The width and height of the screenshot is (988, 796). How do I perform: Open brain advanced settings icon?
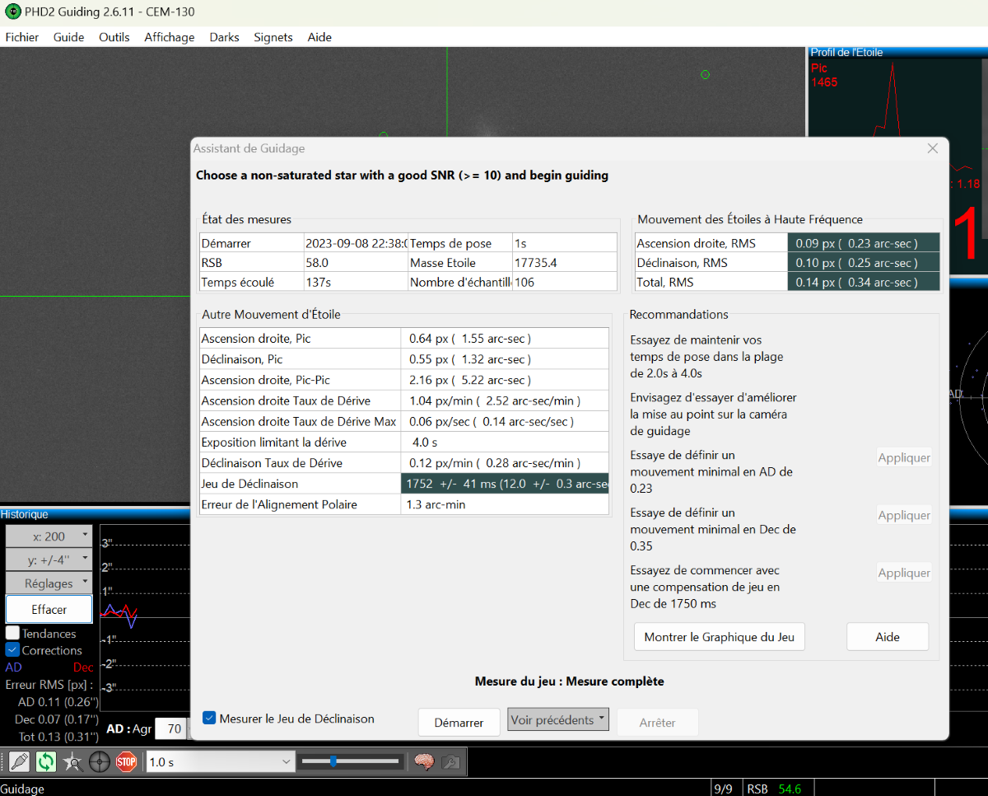pos(424,762)
